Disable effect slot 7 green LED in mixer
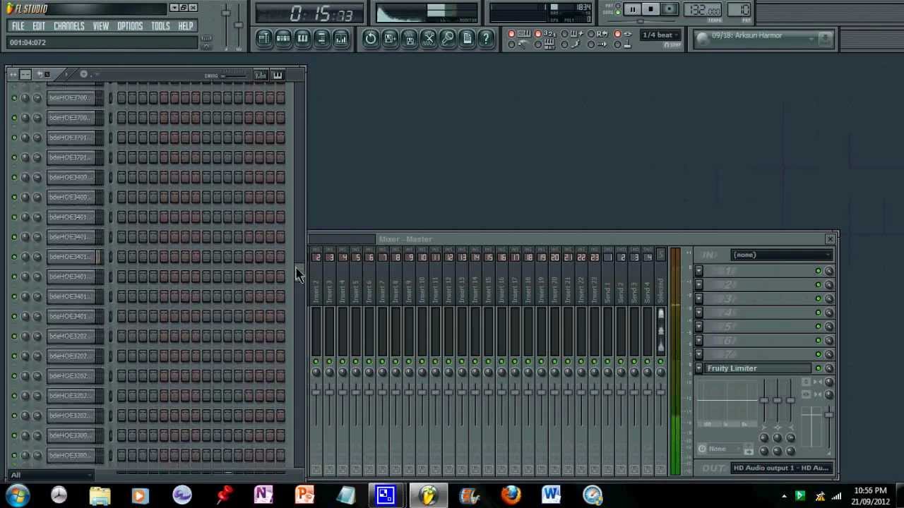Image resolution: width=904 pixels, height=508 pixels. tap(818, 354)
